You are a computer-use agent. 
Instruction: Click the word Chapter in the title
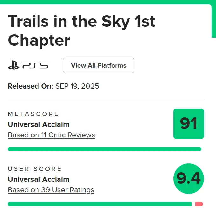(x=39, y=41)
